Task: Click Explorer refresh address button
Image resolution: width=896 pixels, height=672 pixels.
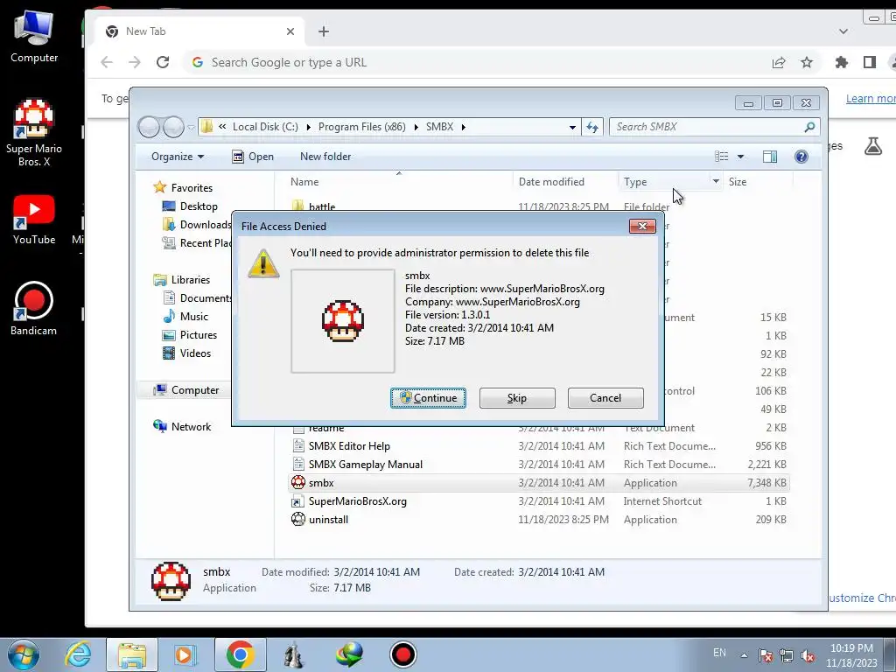Action: [x=592, y=127]
